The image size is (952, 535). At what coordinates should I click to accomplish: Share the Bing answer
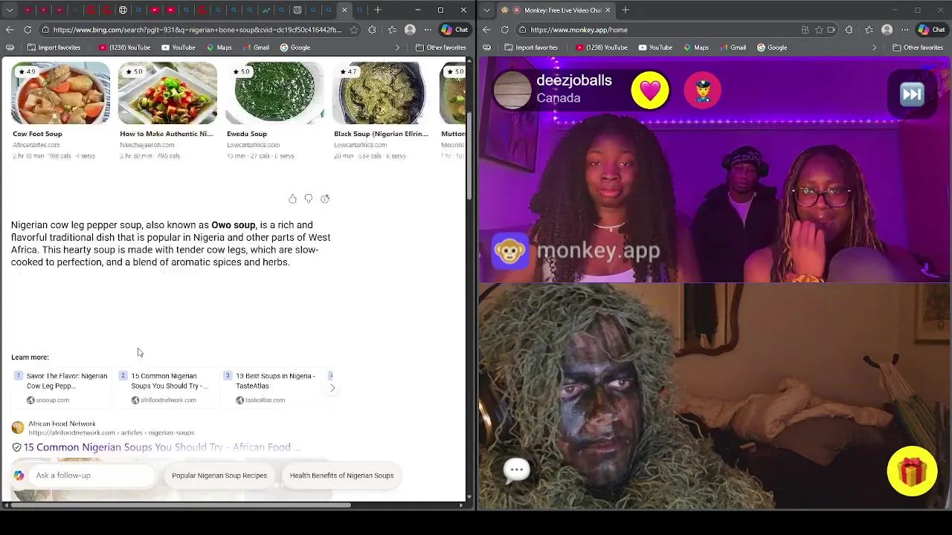tap(325, 198)
